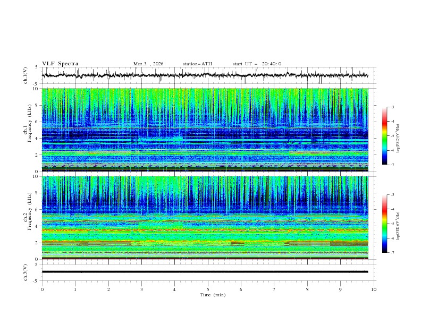Click the time axis tick label "6"
421x325 pixels.
pos(241,289)
